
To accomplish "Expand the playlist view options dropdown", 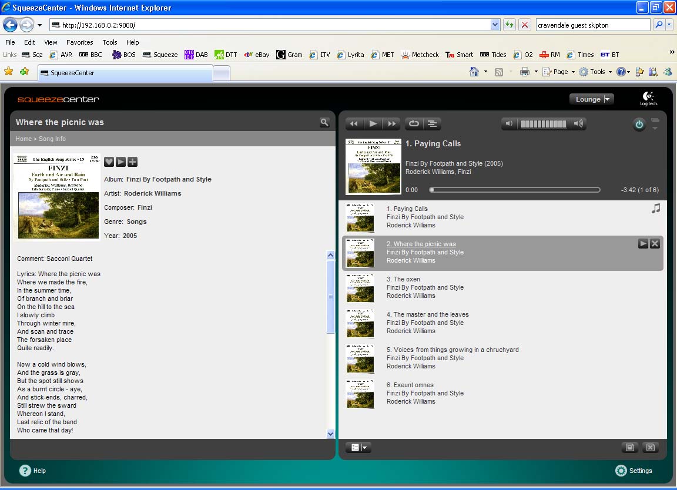I will pos(358,448).
